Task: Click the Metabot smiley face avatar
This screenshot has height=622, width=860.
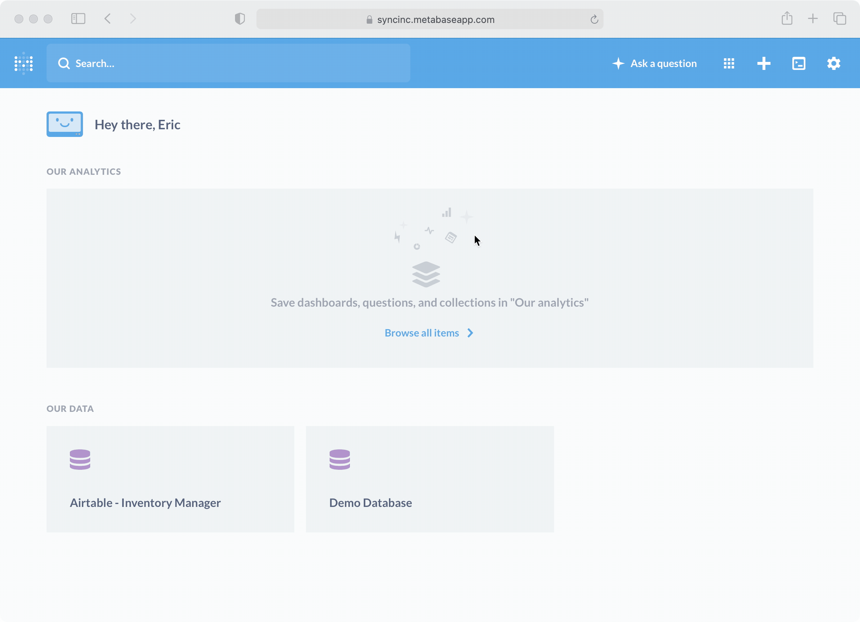Action: (64, 124)
